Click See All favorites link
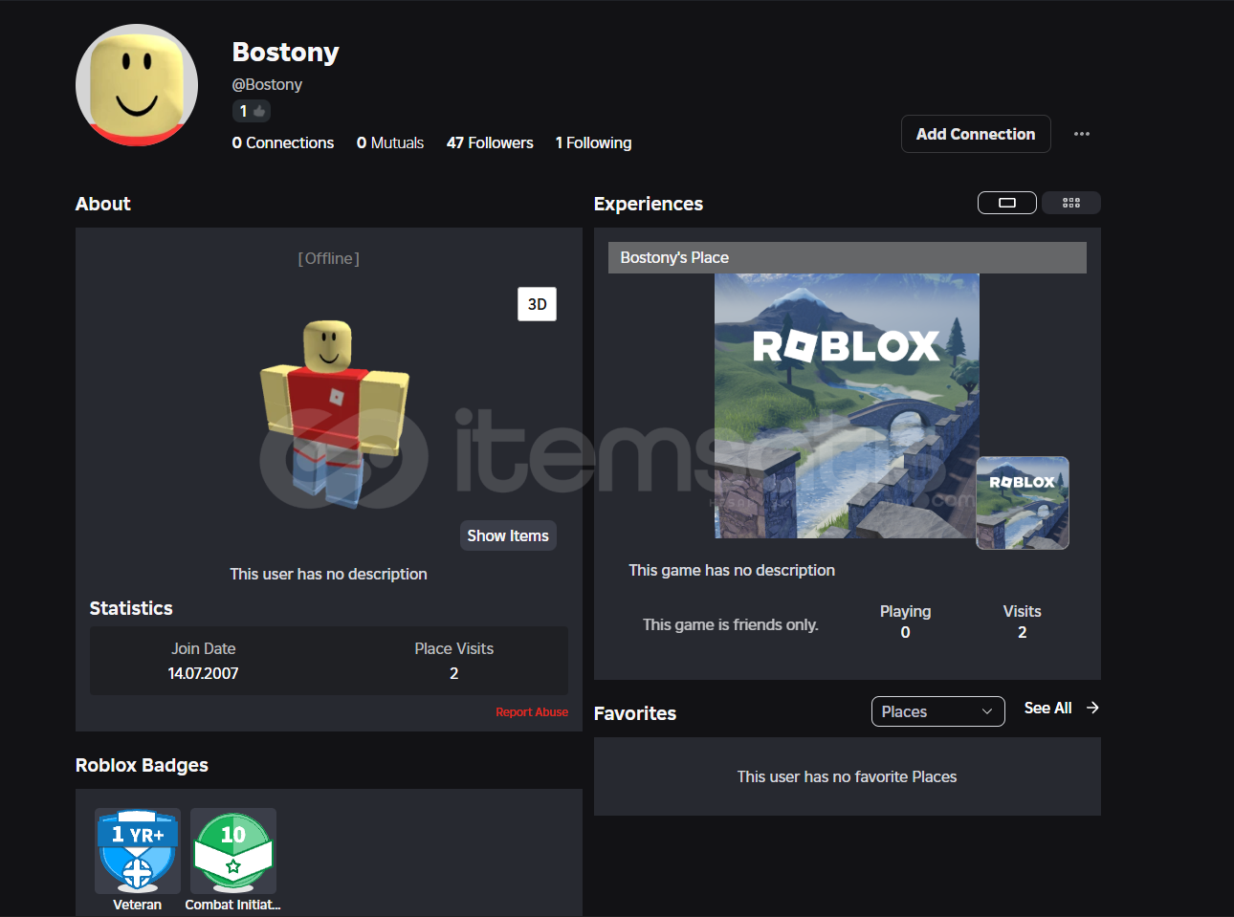Viewport: 1234px width, 917px height. pyautogui.click(x=1047, y=708)
